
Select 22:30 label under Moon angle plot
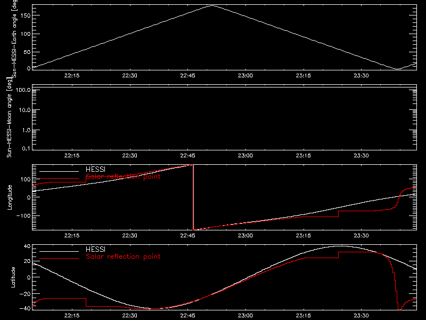coord(129,156)
